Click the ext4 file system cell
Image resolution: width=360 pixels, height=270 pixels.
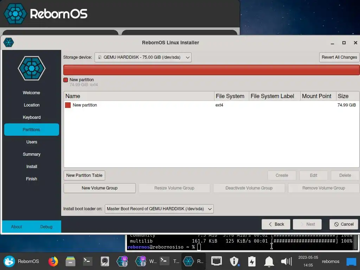[219, 105]
